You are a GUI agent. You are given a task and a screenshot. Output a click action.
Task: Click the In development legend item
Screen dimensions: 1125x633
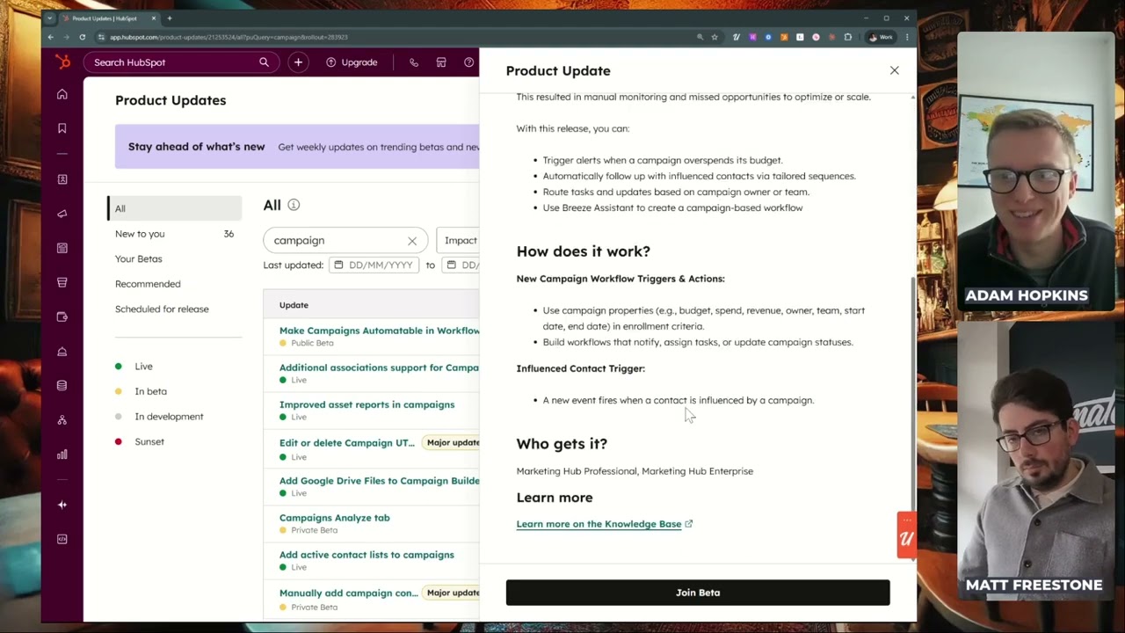[x=159, y=417]
